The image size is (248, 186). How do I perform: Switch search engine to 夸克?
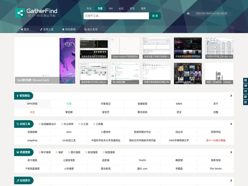[x=132, y=9]
